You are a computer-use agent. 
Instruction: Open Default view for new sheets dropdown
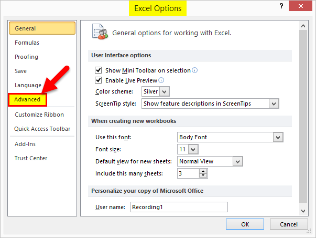[238, 161]
